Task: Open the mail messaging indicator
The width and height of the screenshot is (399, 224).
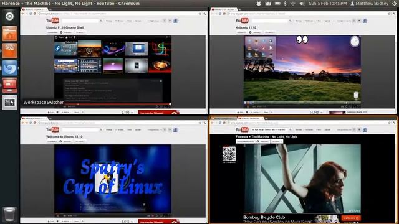Action: [268, 4]
